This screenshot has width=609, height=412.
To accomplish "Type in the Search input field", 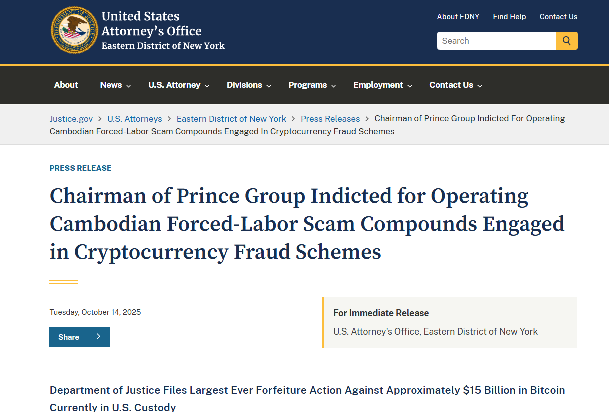I will tap(496, 41).
